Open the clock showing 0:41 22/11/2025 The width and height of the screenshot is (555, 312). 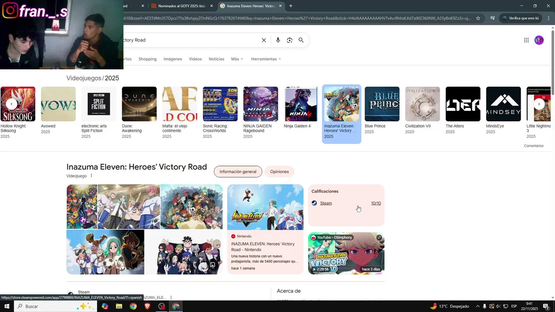pyautogui.click(x=529, y=306)
